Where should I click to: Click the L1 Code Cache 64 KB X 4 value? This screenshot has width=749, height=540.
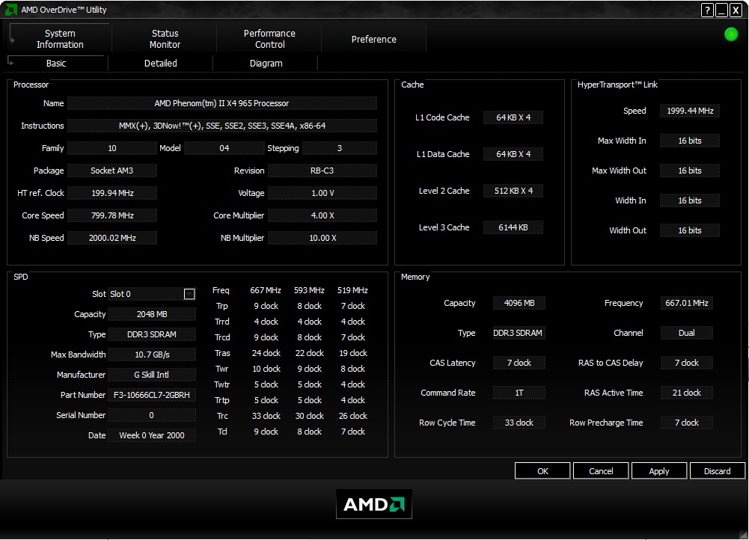513,117
